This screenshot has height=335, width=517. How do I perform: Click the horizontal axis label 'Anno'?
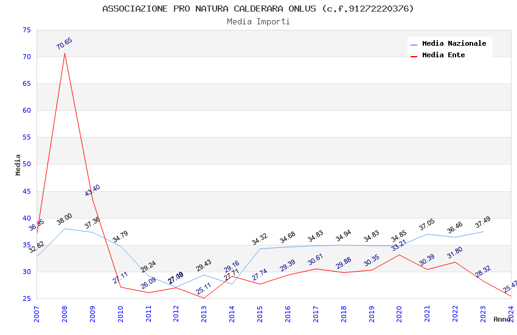[502, 319]
